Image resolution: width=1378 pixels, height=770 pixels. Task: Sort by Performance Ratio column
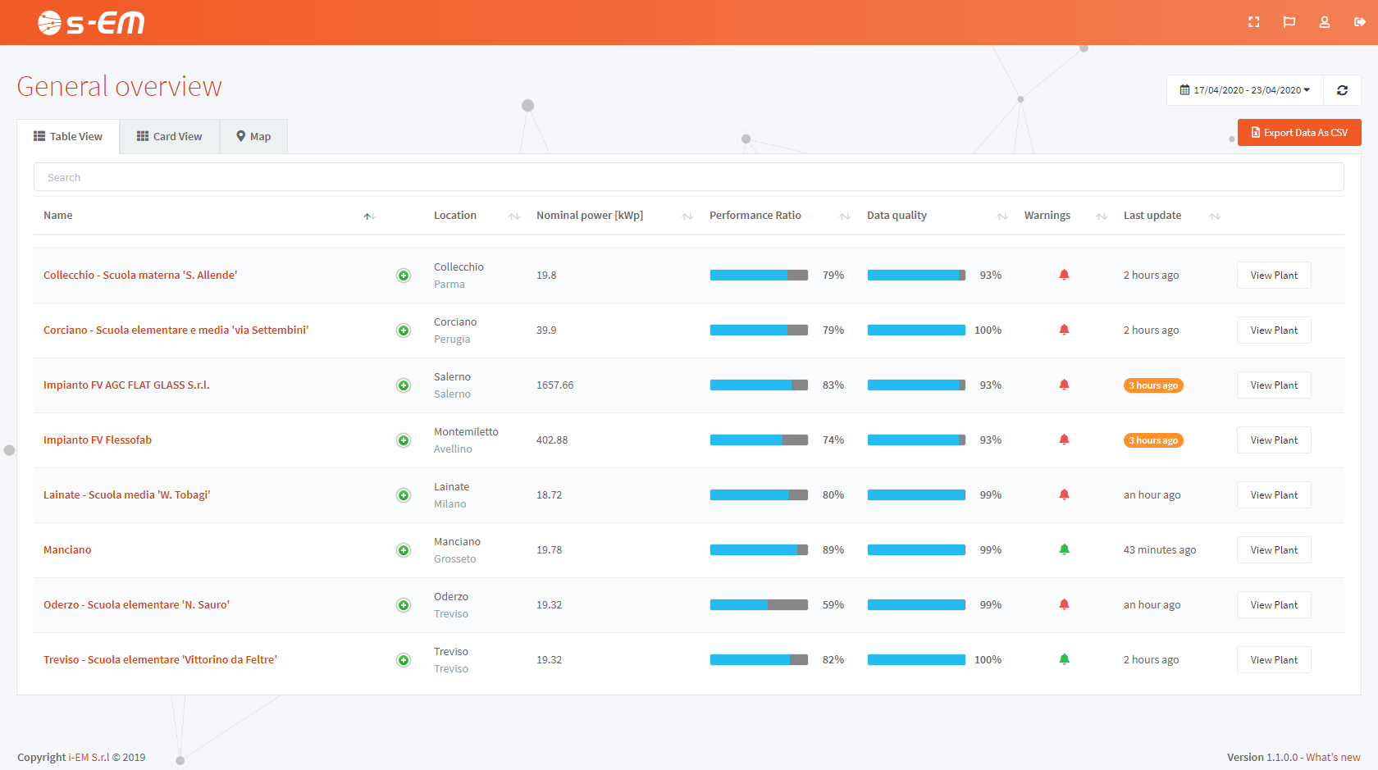[x=845, y=216]
